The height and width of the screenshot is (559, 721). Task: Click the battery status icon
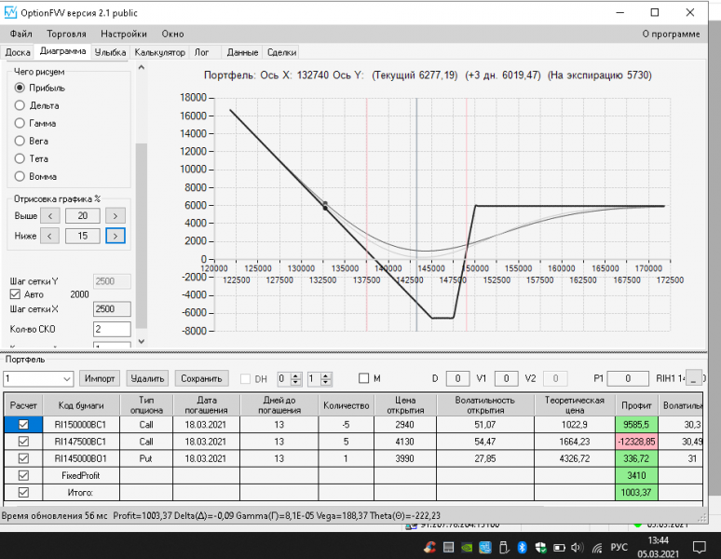pos(559,548)
